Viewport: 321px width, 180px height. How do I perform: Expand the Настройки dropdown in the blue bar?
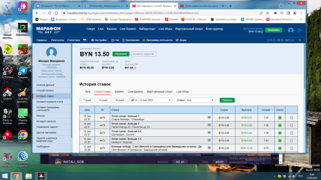100,40
